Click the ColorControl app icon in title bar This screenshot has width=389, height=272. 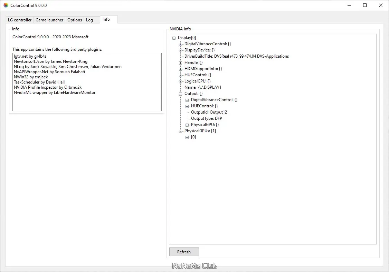(6, 5)
